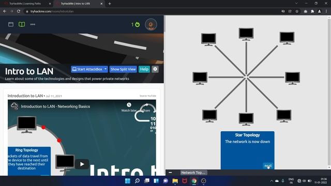The width and height of the screenshot is (331, 186).
Task: Open the Windows Start menu
Action: [128, 181]
